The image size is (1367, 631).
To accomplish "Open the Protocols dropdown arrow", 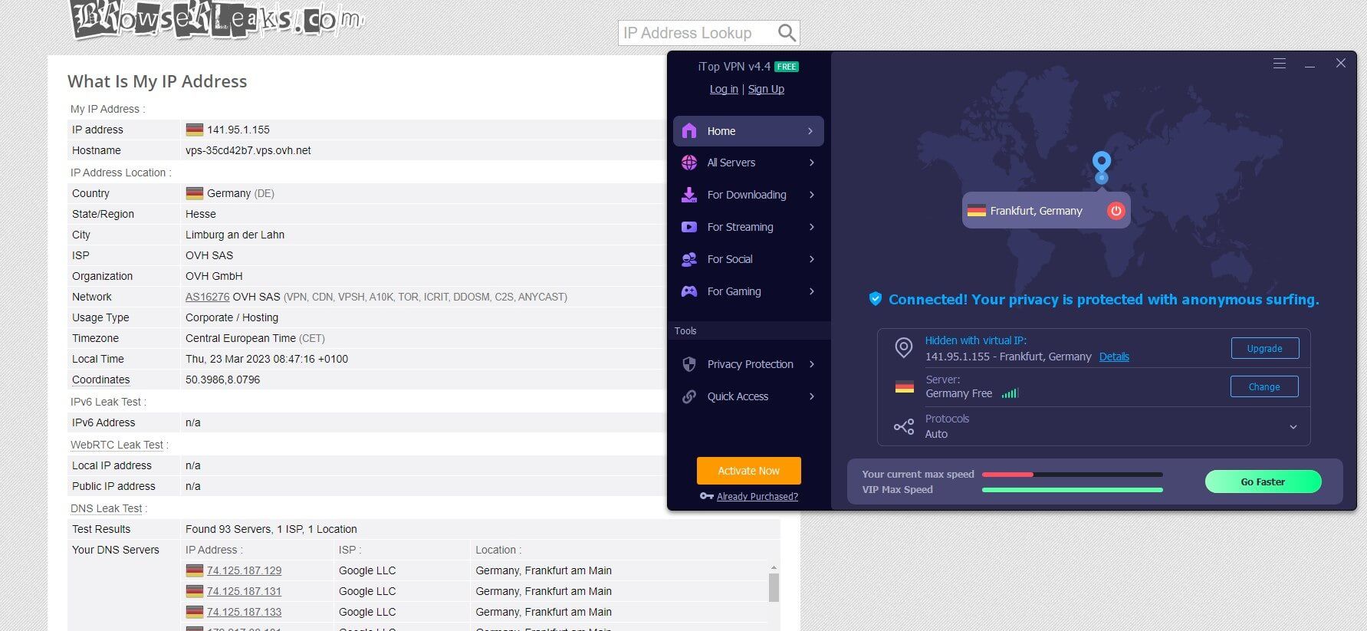I will (1293, 427).
